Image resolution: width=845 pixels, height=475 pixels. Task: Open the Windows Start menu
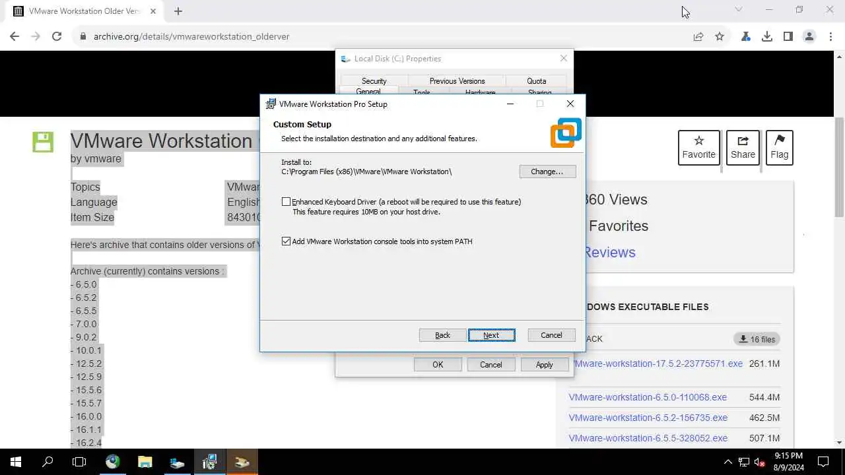(x=16, y=462)
